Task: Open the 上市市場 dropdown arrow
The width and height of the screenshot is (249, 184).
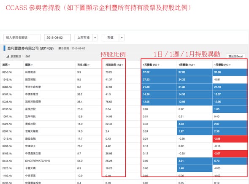Action: (x=95, y=38)
